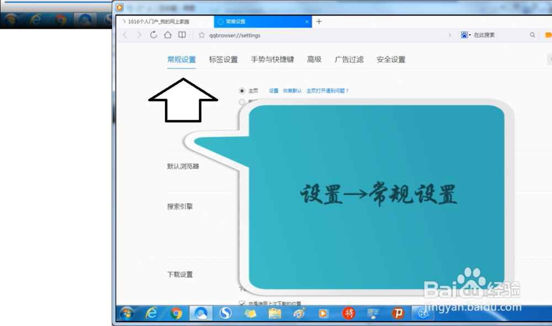This screenshot has width=552, height=326.
Task: Click the Start orb in the background taskbar
Action: [x=11, y=20]
